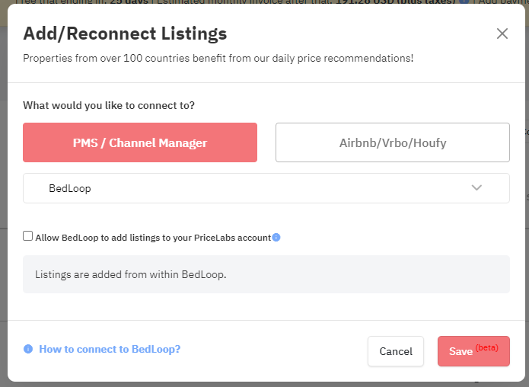
Task: Click the Save beta button
Action: tap(473, 351)
